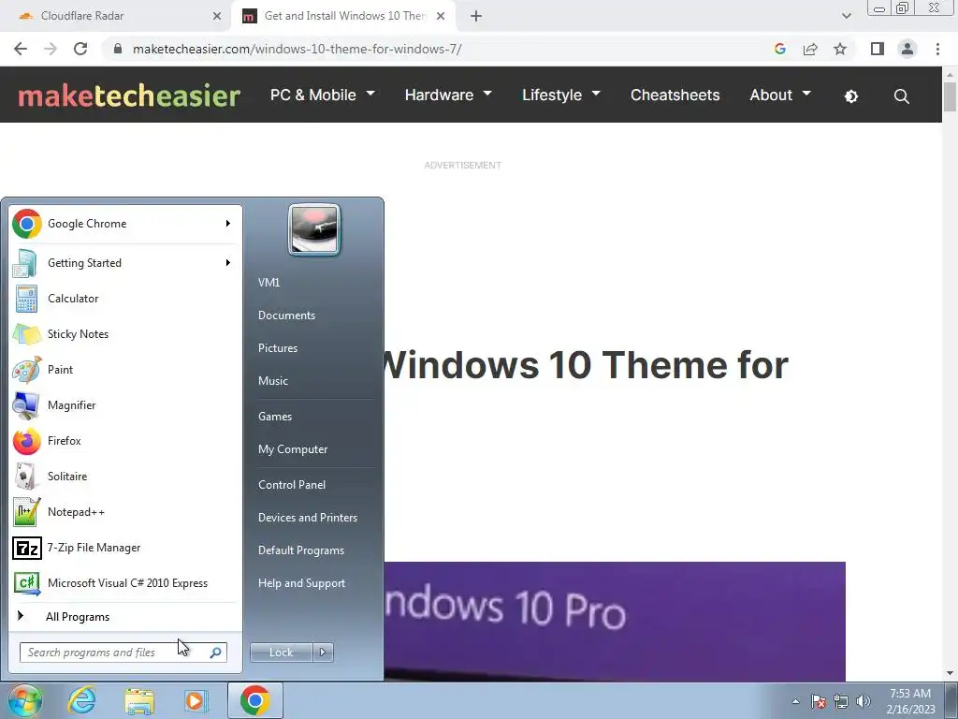Click the taskbar clock and date
This screenshot has height=719, width=958.
coord(910,701)
